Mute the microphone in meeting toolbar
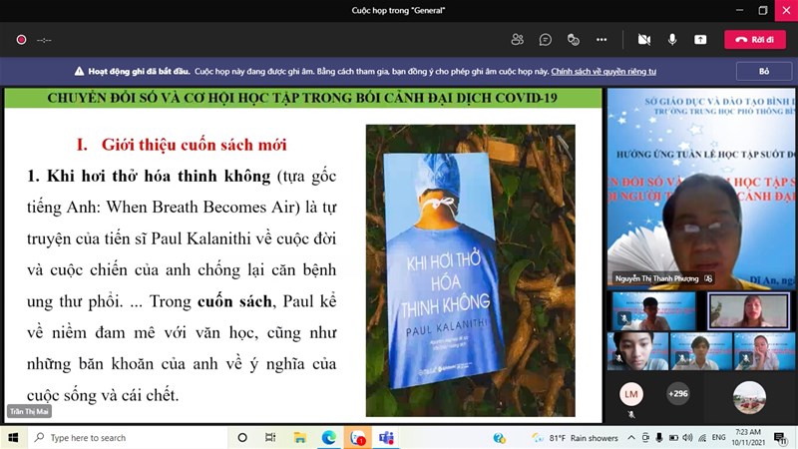The height and width of the screenshot is (449, 798). coord(672,40)
